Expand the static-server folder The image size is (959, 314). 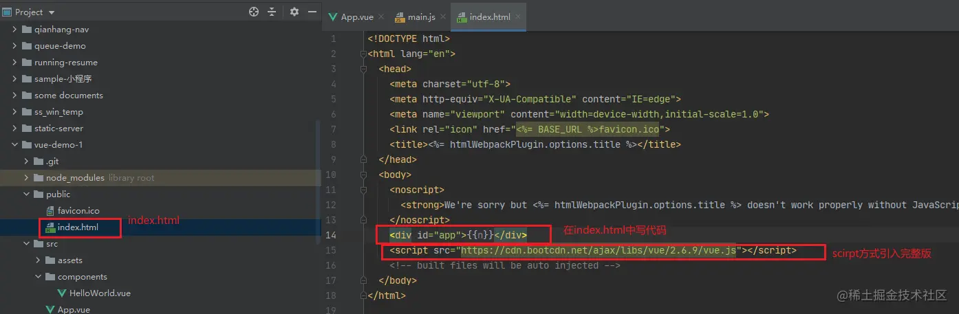pyautogui.click(x=14, y=128)
